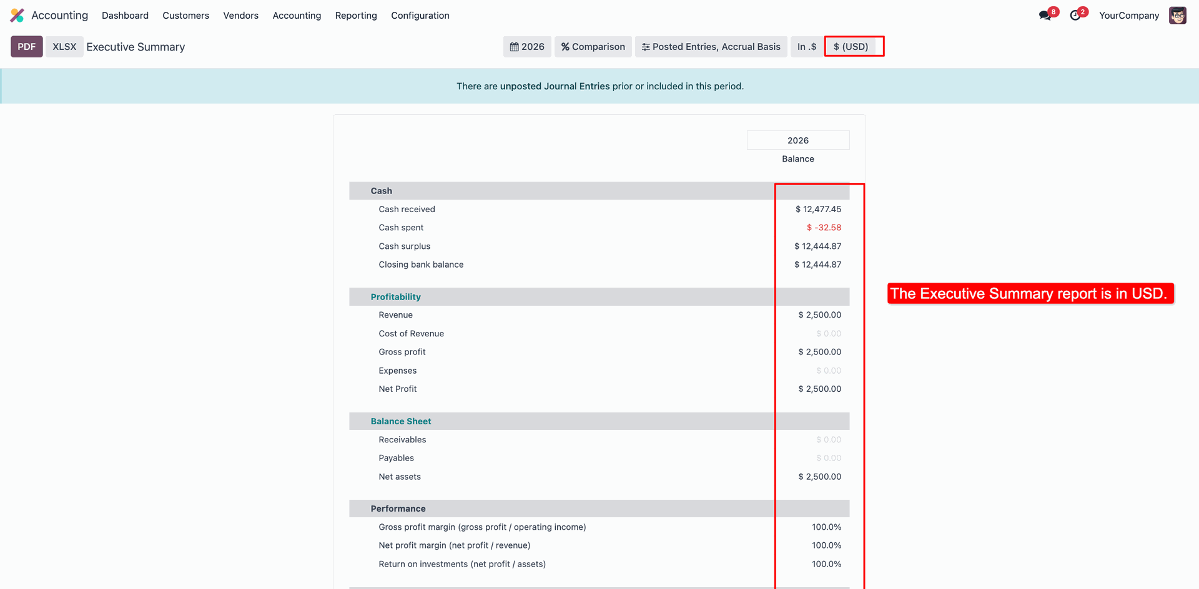Screen dimensions: 1199x589
Task: Open the Reporting menu
Action: tap(356, 16)
